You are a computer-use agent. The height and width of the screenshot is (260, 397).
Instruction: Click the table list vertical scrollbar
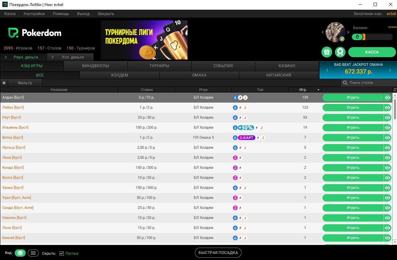[395, 109]
